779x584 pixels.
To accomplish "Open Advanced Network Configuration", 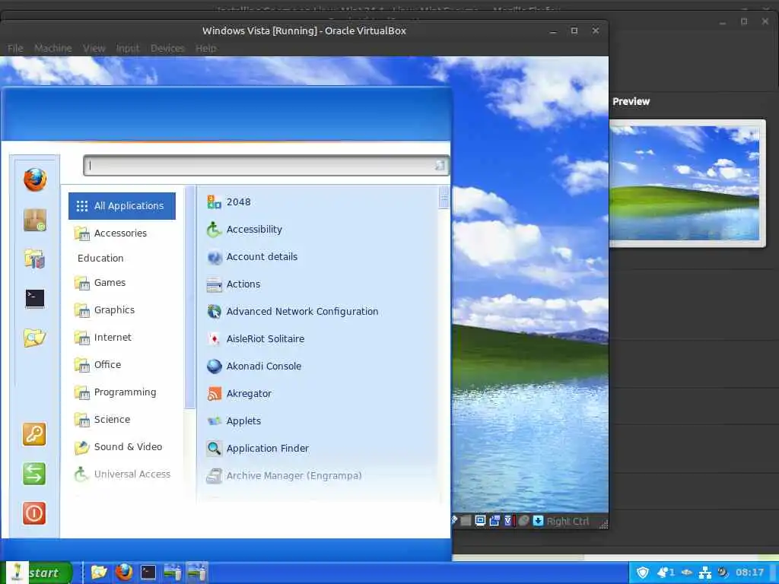I will [318, 311].
